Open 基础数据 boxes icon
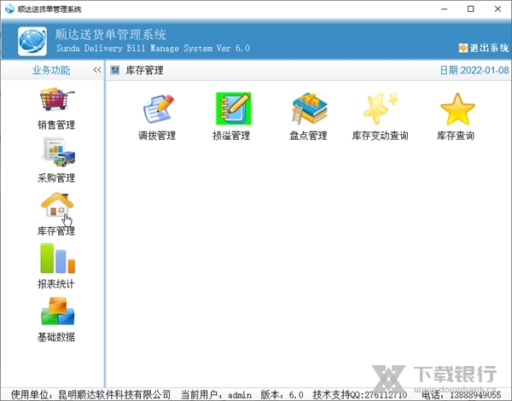The height and width of the screenshot is (401, 512). point(58,311)
